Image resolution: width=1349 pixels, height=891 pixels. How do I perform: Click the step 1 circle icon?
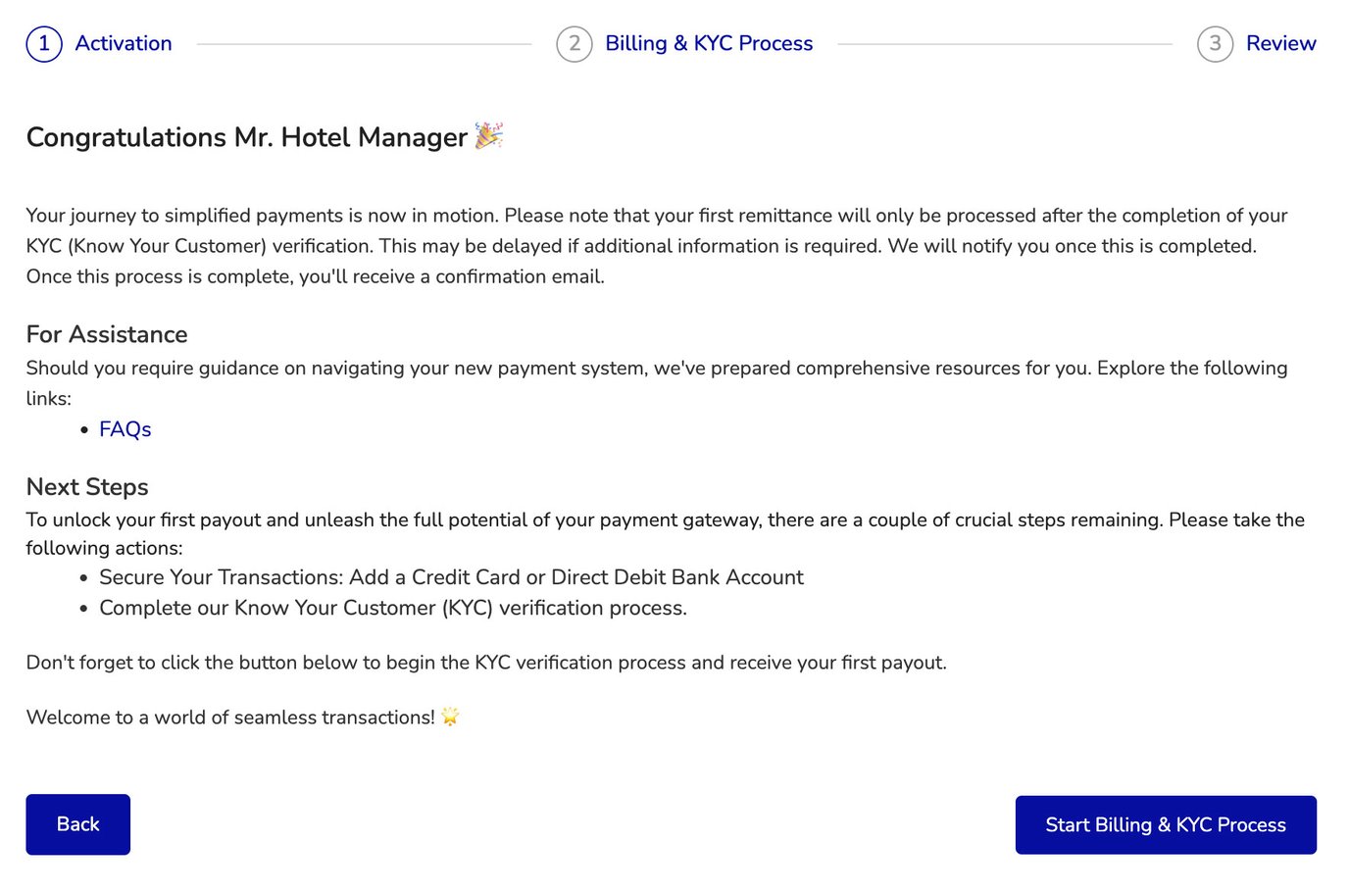coord(42,43)
